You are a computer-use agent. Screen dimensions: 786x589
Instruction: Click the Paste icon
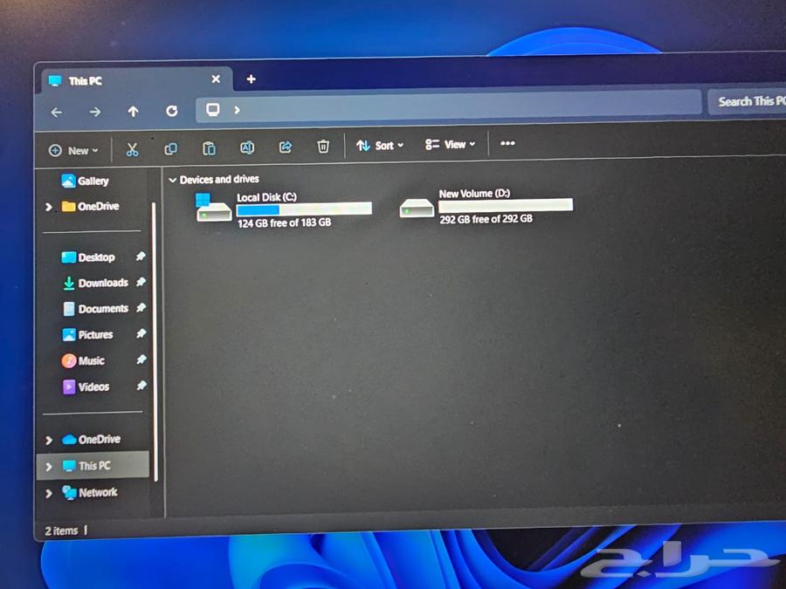click(210, 148)
